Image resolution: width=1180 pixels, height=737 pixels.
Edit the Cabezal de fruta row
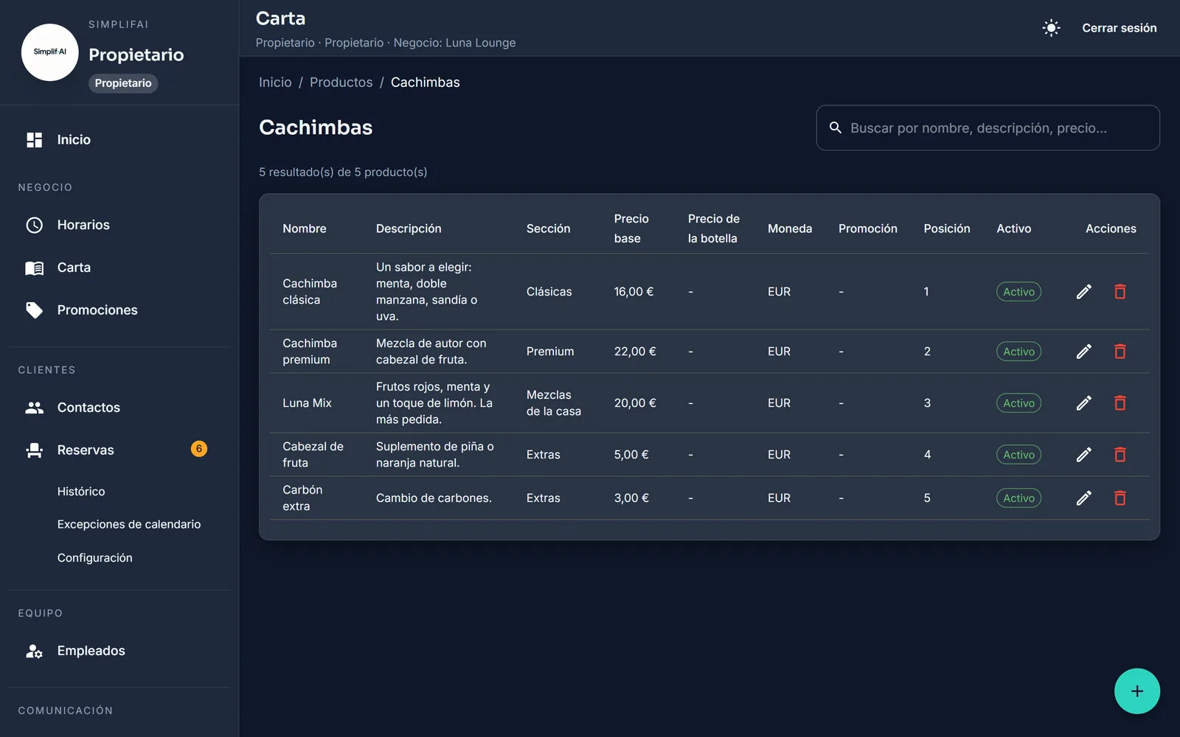coord(1083,455)
